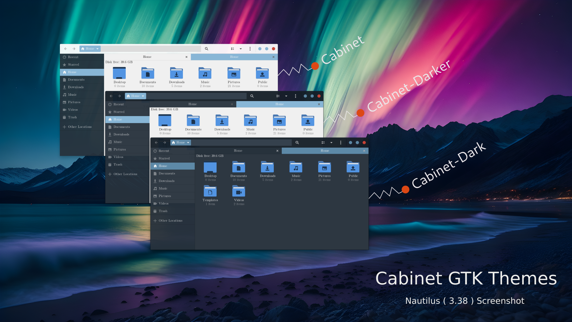This screenshot has height=322, width=572.
Task: Open view options dropdown in Cabinet-Dark window
Action: click(331, 143)
